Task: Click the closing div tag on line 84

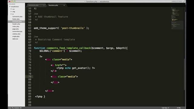Action: (x=49, y=91)
